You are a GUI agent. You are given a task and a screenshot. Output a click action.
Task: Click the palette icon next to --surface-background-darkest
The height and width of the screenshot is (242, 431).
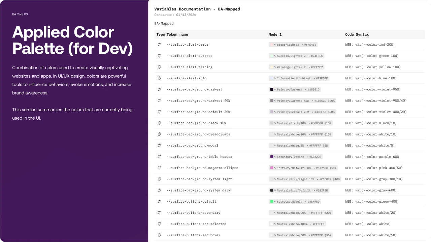click(159, 89)
